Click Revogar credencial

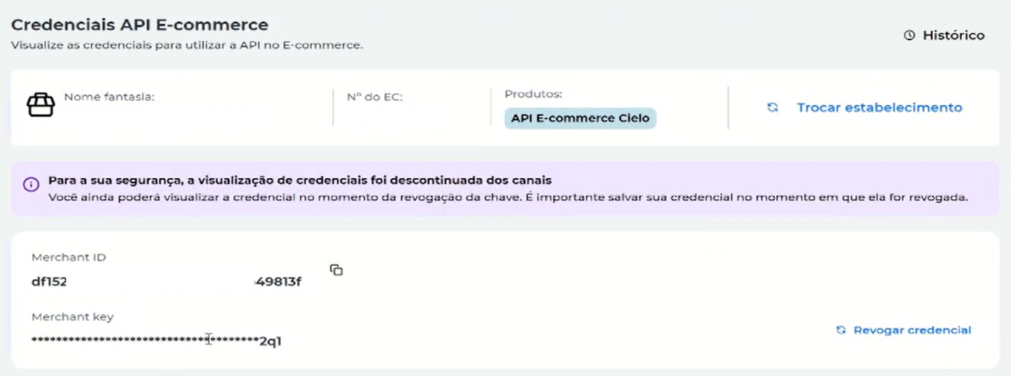point(912,330)
